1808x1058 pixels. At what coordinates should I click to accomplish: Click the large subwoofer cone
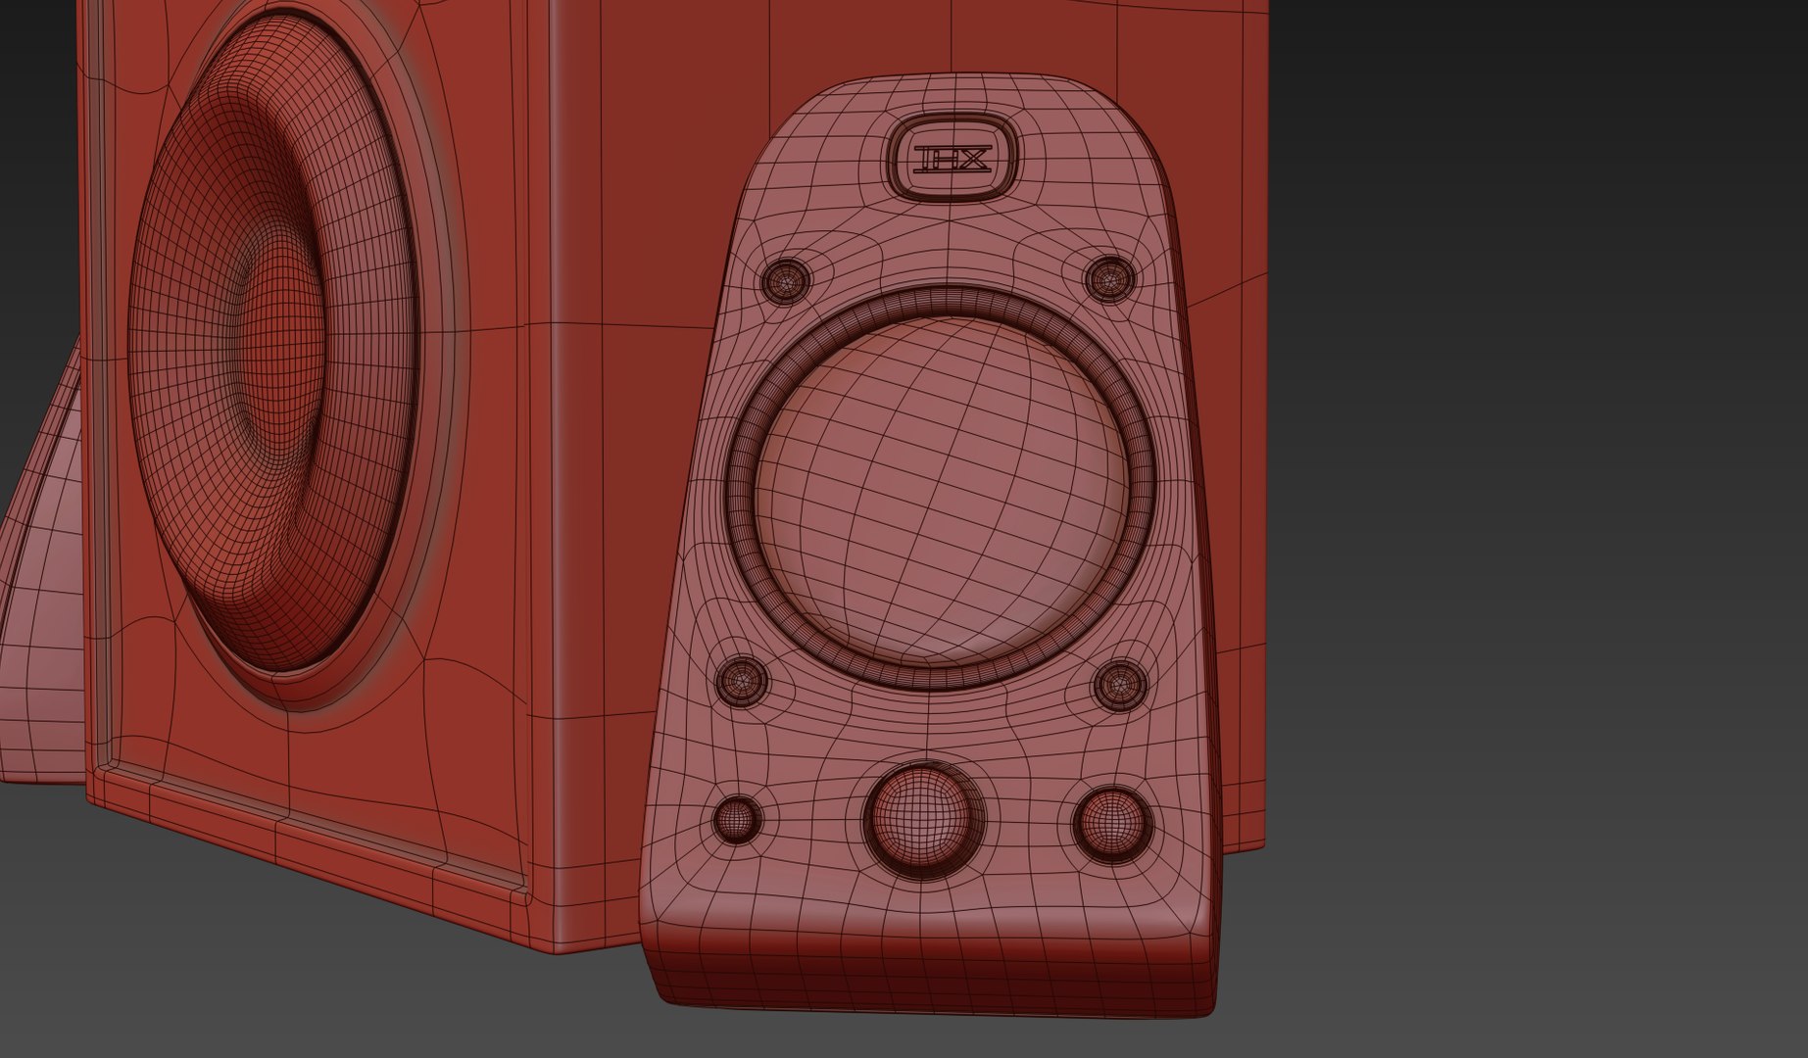[x=272, y=343]
